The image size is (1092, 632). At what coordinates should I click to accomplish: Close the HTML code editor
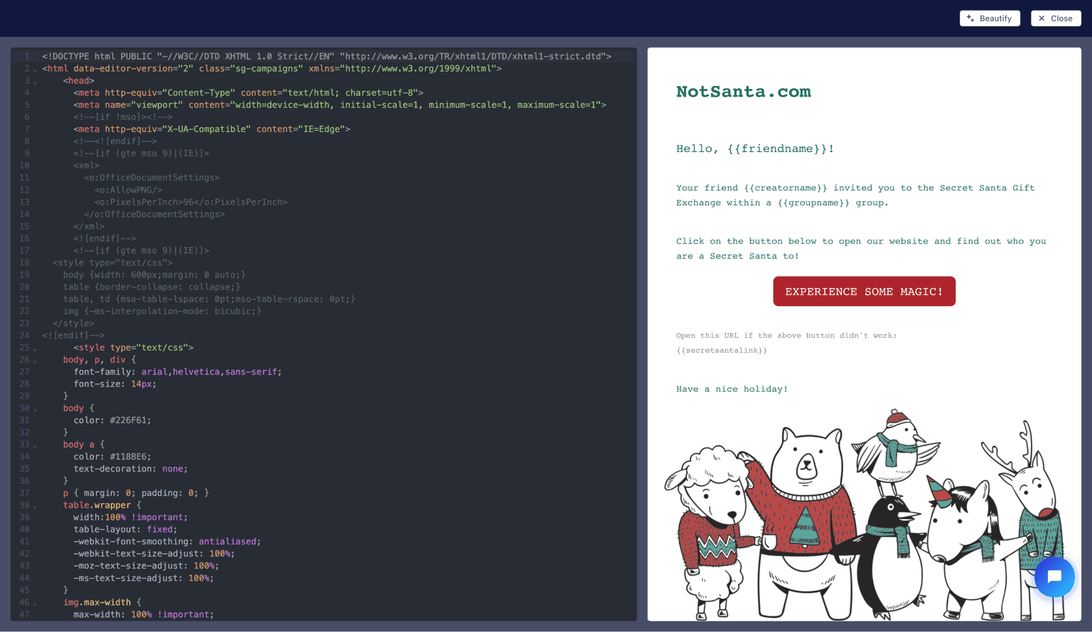(x=1055, y=18)
